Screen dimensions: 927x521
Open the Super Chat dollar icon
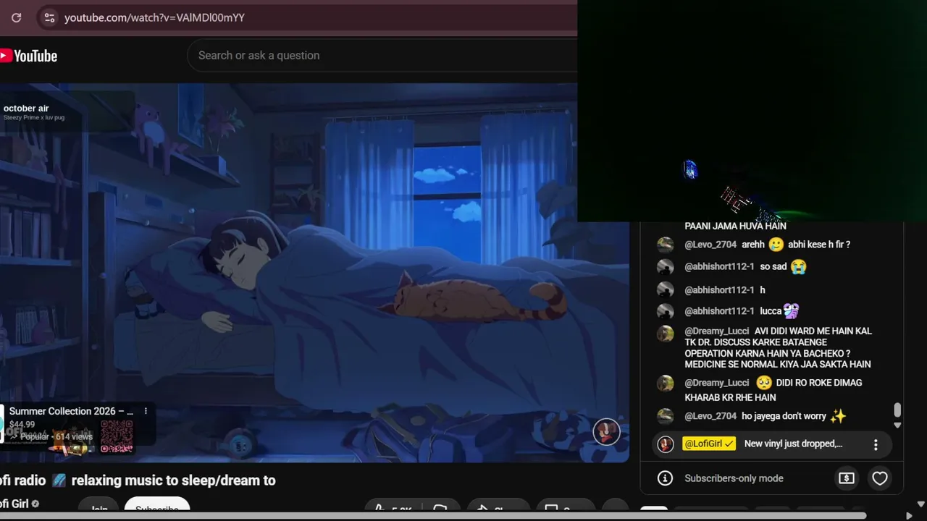846,478
